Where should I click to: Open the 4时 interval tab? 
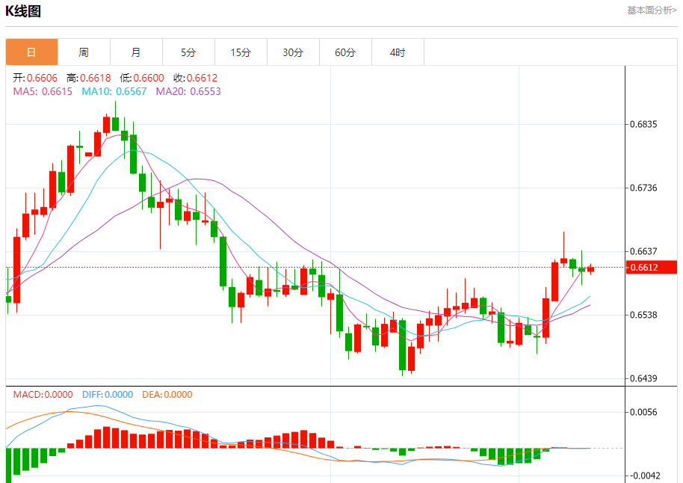398,52
